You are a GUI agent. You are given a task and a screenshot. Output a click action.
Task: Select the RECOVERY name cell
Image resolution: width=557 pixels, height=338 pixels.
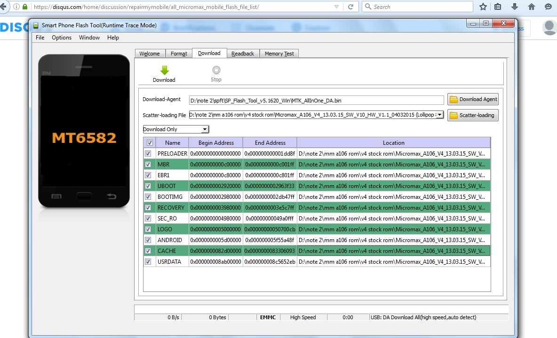pos(172,208)
